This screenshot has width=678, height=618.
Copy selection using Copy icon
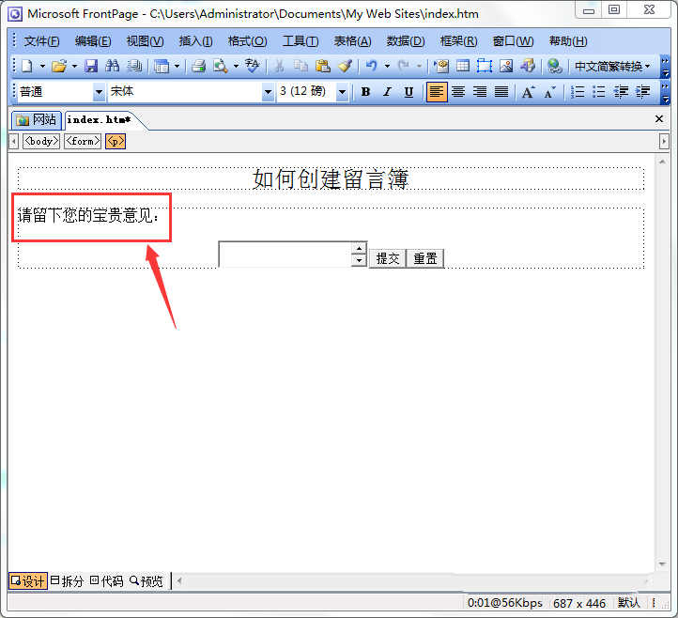pyautogui.click(x=300, y=66)
